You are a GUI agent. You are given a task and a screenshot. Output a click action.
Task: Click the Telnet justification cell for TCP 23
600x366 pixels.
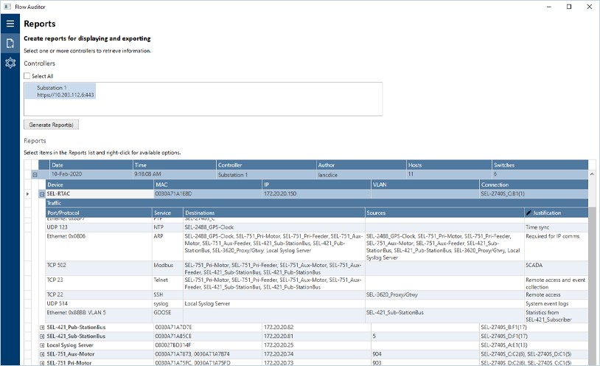pyautogui.click(x=554, y=284)
